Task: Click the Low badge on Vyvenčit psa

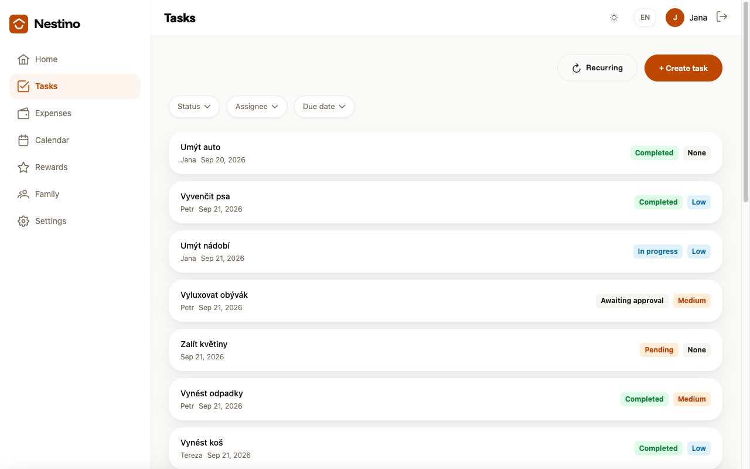Action: (699, 202)
